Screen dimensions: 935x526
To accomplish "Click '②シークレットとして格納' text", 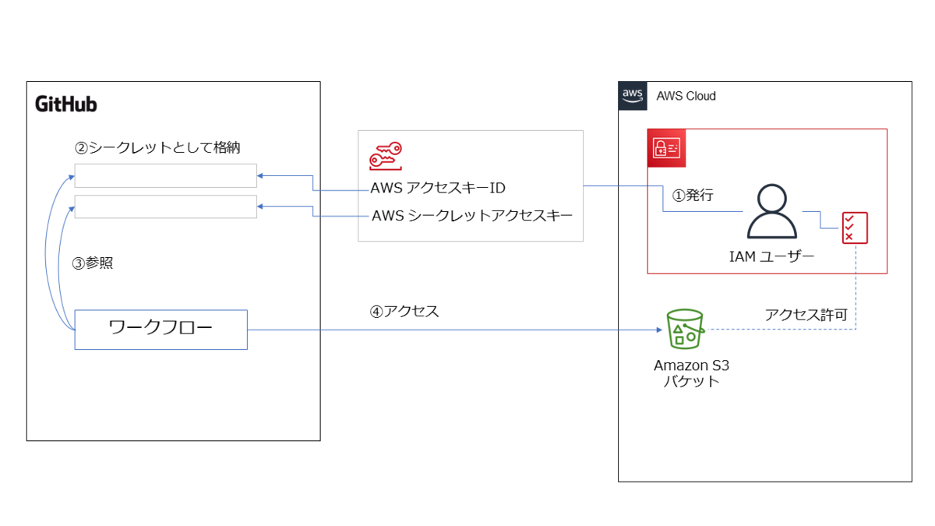I will click(x=157, y=147).
